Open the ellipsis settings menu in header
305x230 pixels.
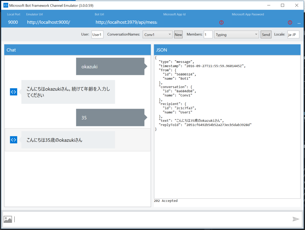point(299,23)
